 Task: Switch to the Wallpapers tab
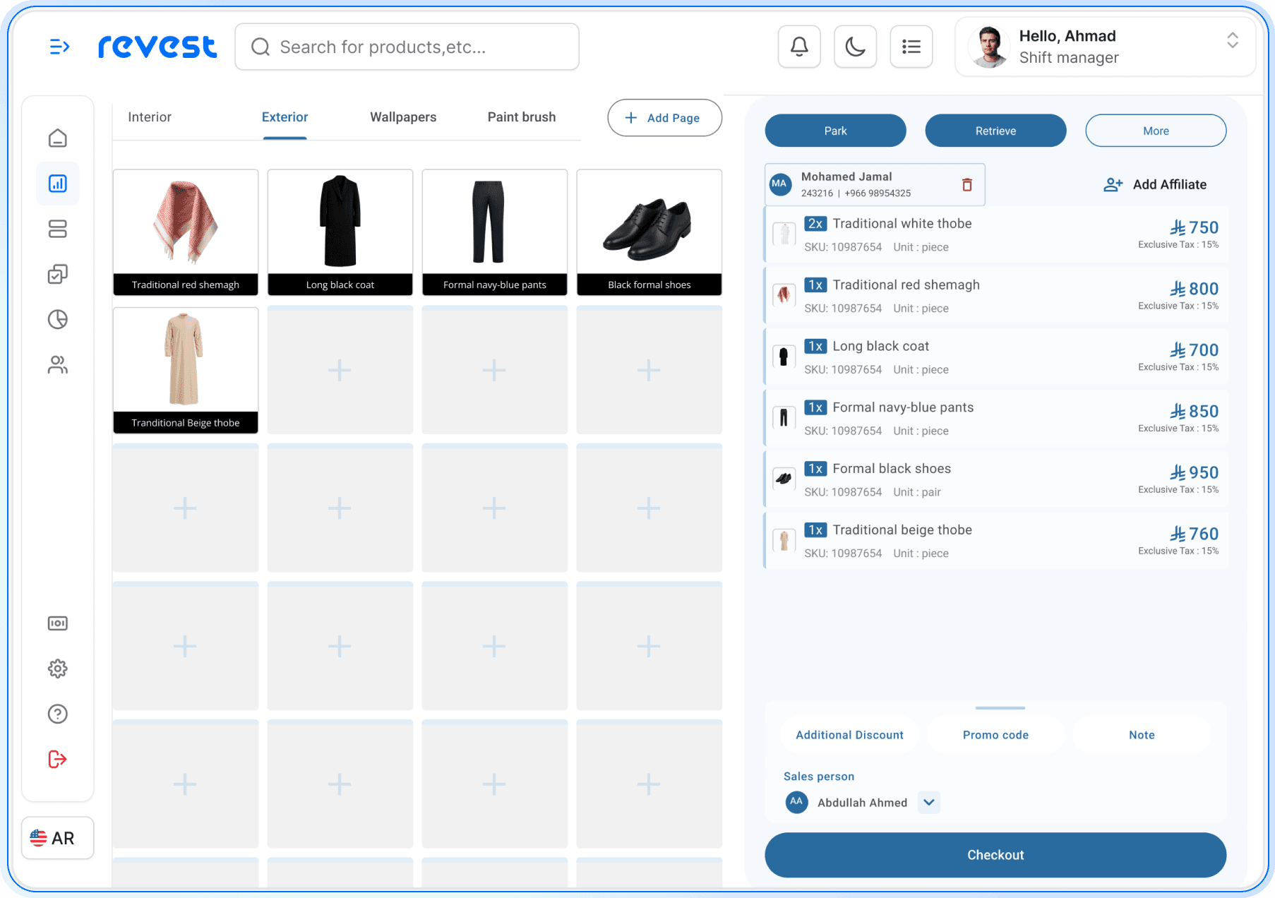coord(403,117)
